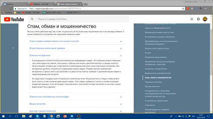This screenshot has width=213, height=119.
Task: Open sidebar link 'Нарушение прав ребенка'
Action: click(x=155, y=57)
